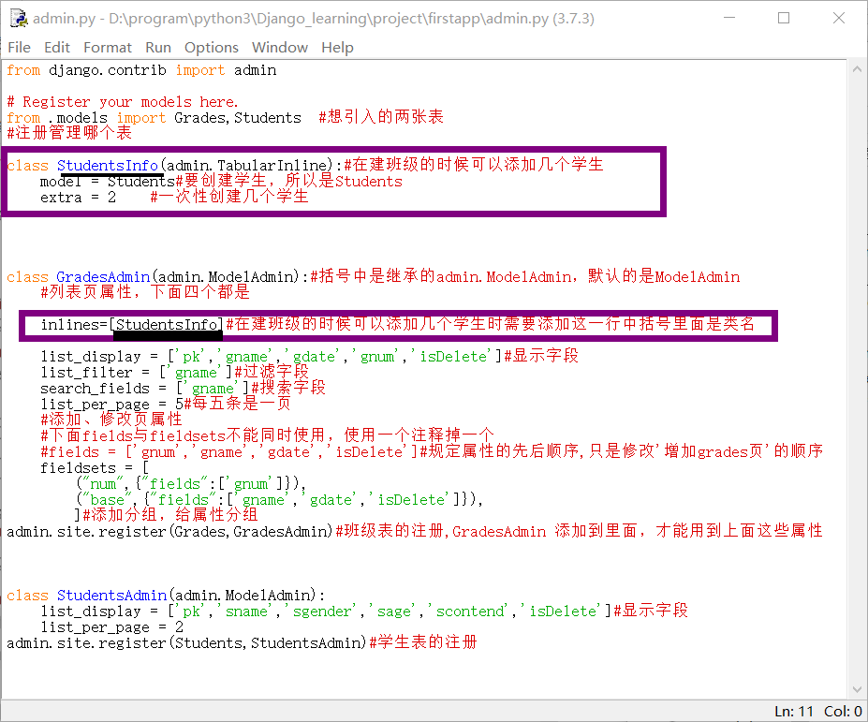This screenshot has width=868, height=722.
Task: Open the File menu
Action: click(20, 48)
